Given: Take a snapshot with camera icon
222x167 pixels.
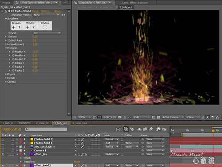Looking at the screenshot, I should [x=120, y=117].
